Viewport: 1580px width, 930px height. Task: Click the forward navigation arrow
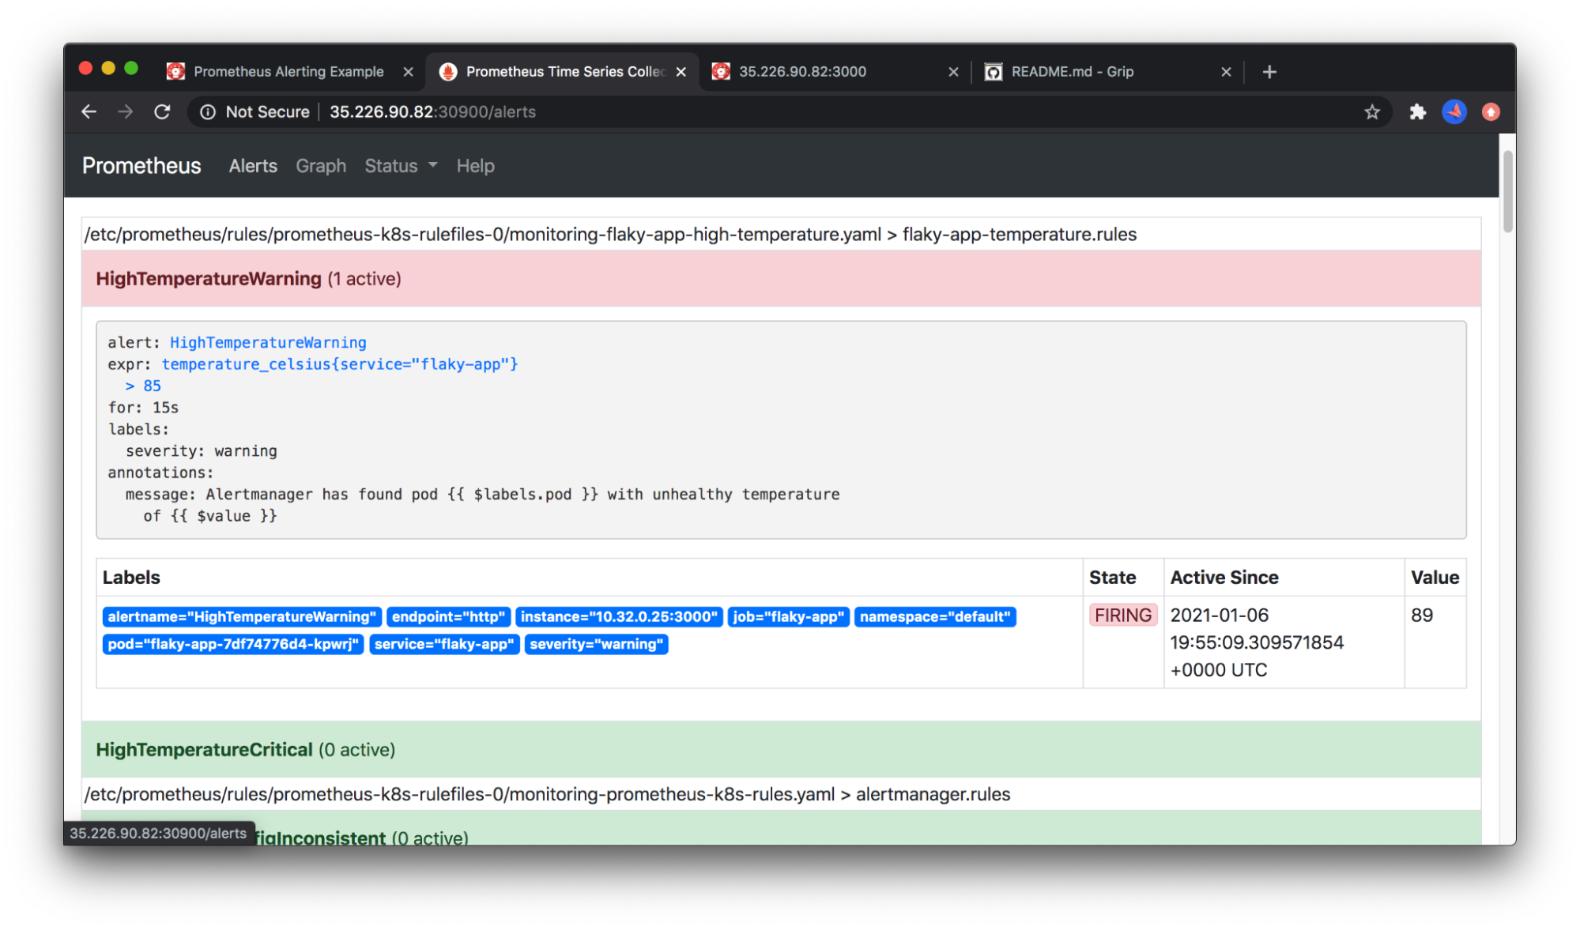[x=125, y=111]
